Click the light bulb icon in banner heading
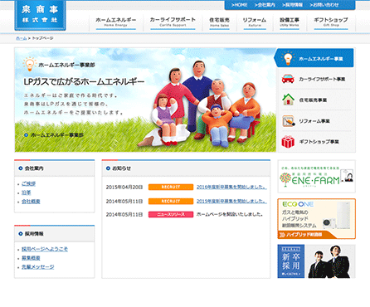Screen dimensions: 370x307 click(x=29, y=64)
